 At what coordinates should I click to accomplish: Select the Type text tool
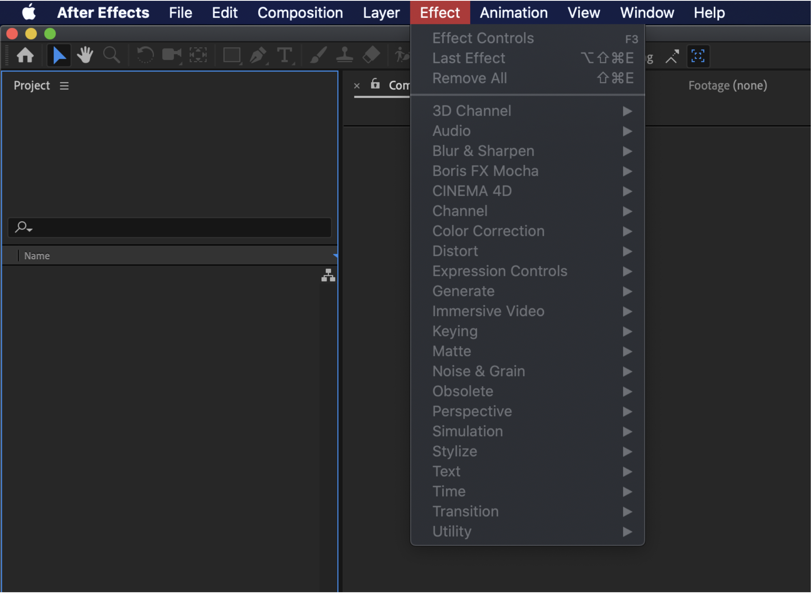(x=285, y=55)
